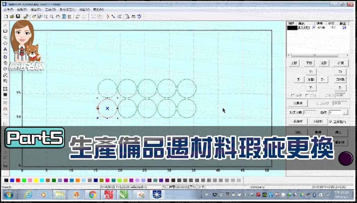Click the Undo arrow icon
The width and height of the screenshot is (357, 203).
coord(77,16)
